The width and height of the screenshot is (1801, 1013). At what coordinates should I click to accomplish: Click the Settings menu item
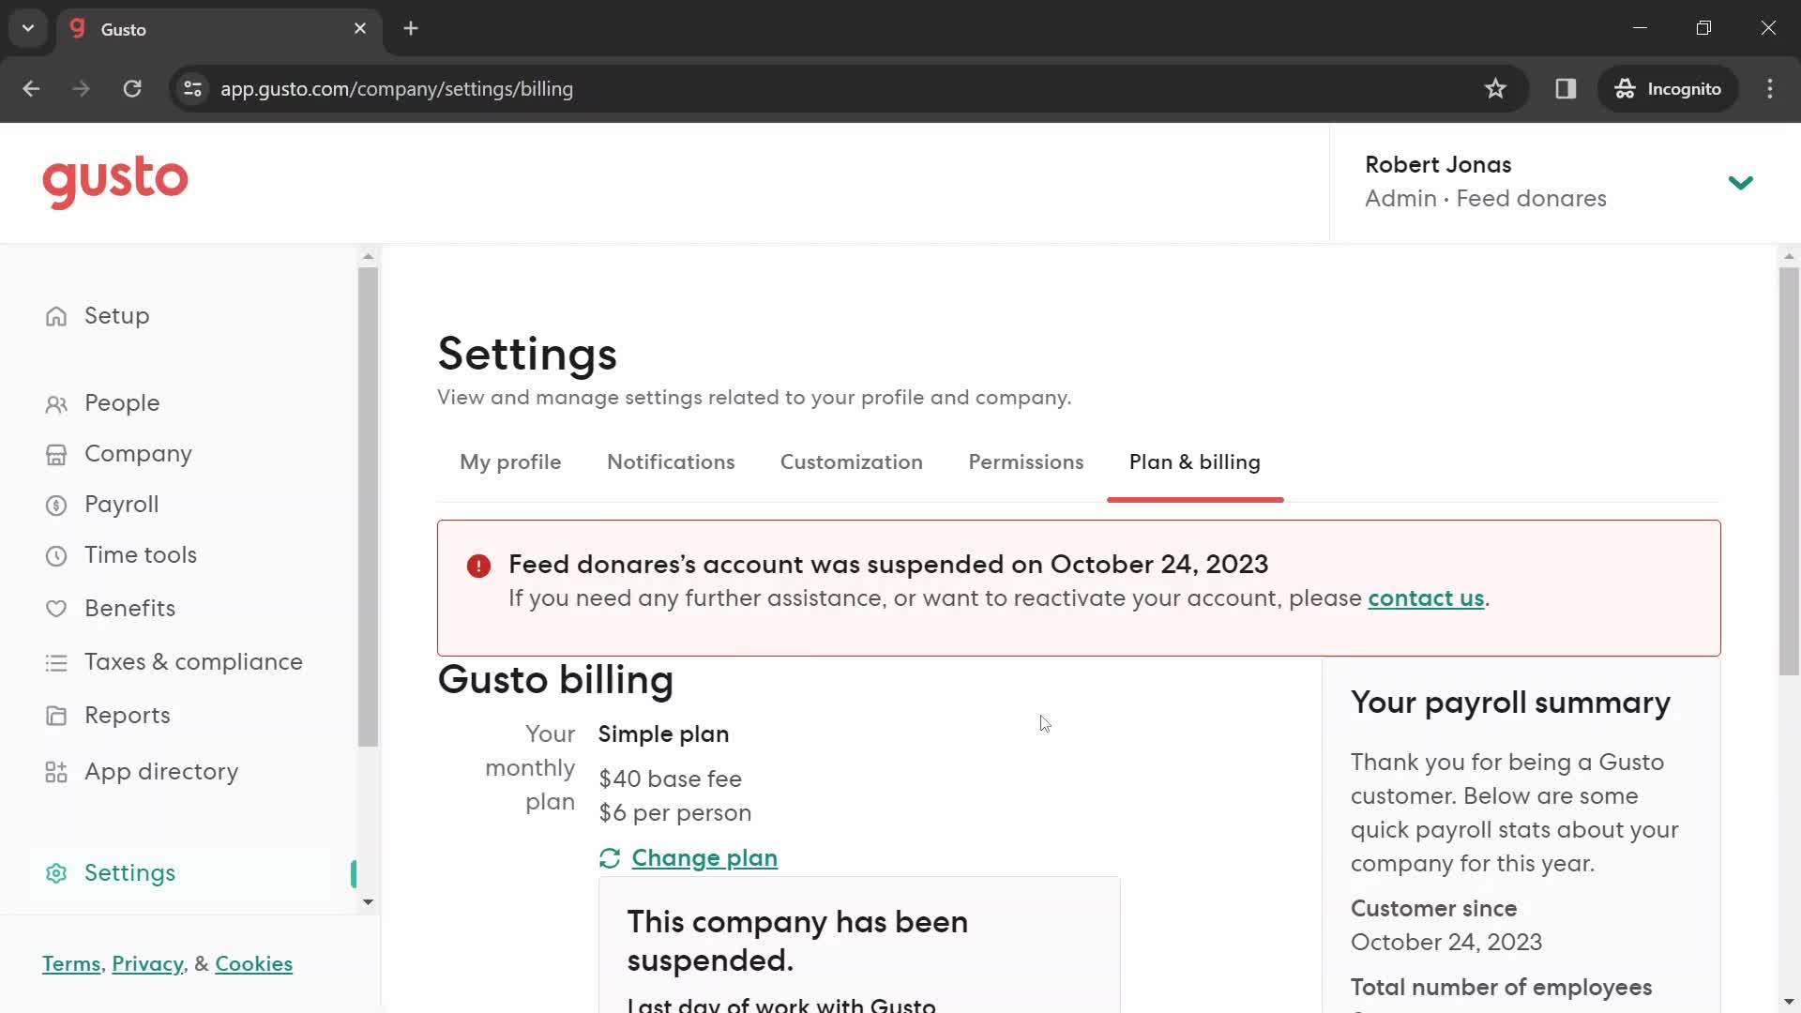tap(129, 872)
